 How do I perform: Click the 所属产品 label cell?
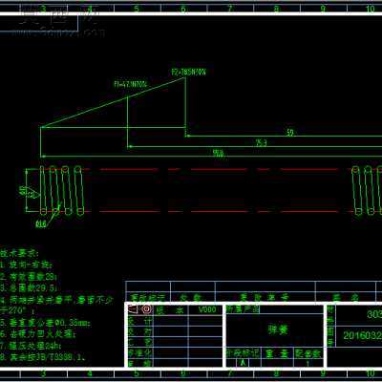coord(243,309)
